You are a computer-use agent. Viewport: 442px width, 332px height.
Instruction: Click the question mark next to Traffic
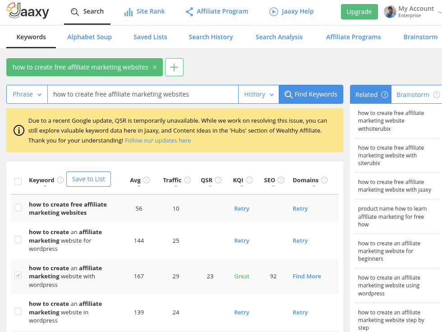pos(188,180)
